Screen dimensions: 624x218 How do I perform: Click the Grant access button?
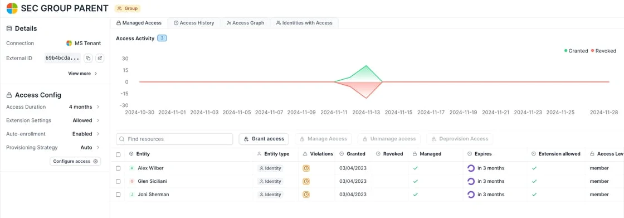click(x=264, y=139)
